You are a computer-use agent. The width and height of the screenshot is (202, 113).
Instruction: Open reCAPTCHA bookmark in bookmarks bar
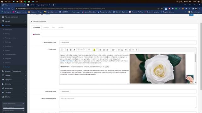coord(64,12)
